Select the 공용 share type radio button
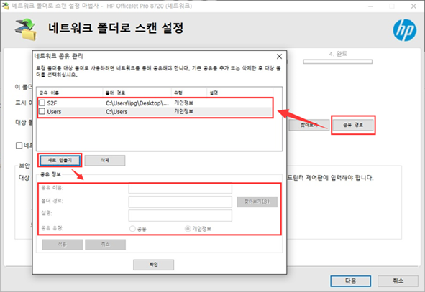 coord(132,229)
